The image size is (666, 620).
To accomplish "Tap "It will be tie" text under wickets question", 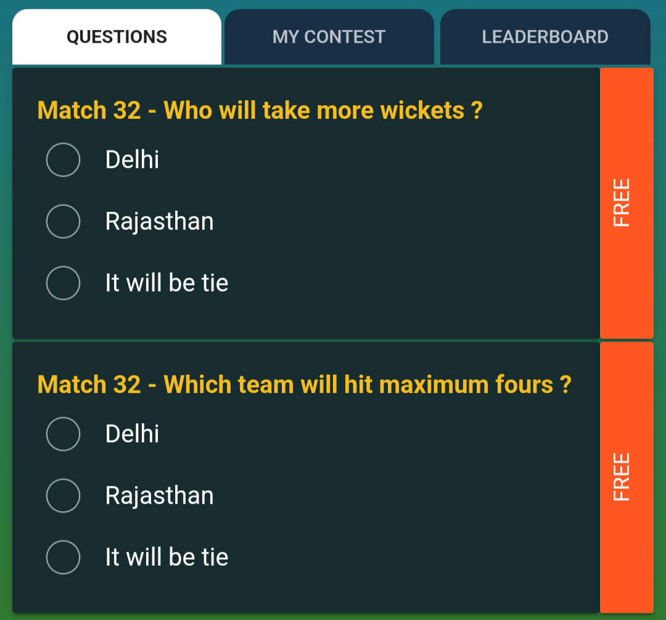I will (x=166, y=283).
